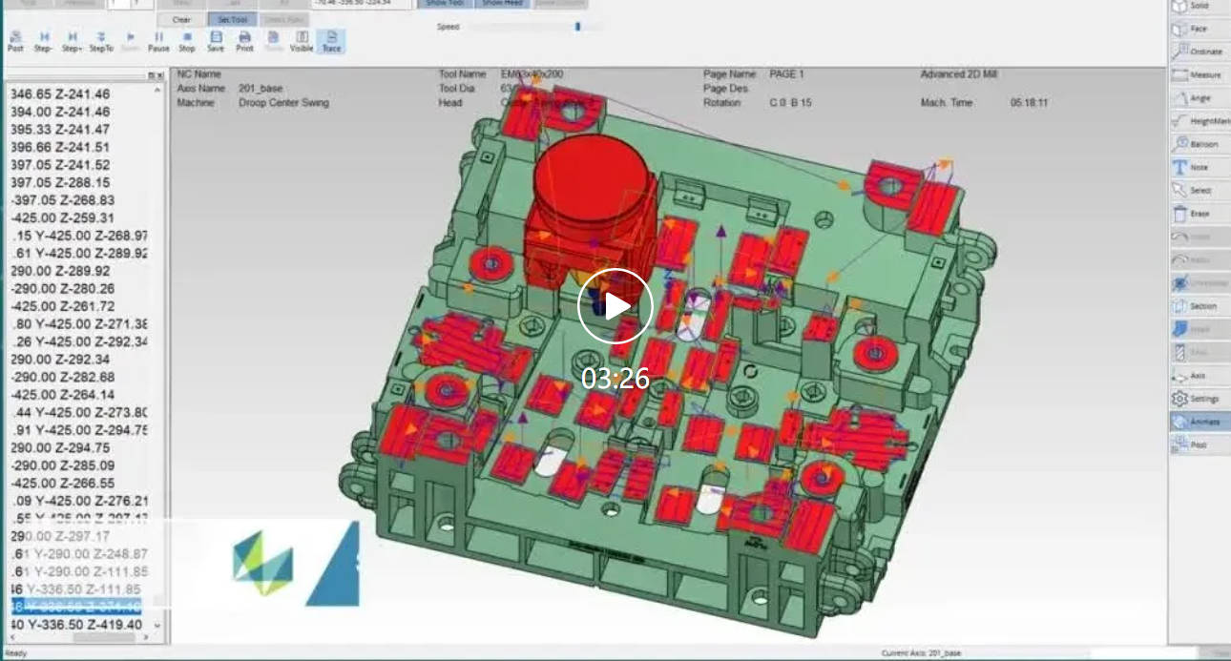The image size is (1231, 661).
Task: Select the Measure tool in sidebar
Action: pyautogui.click(x=1198, y=74)
